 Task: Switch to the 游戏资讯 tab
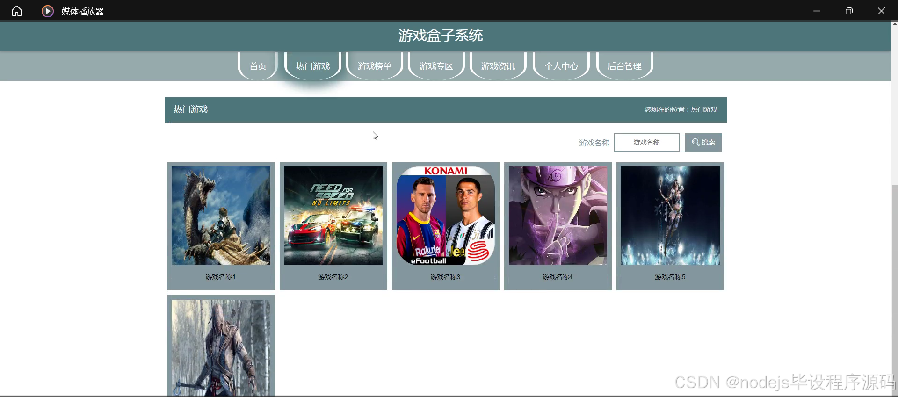coord(498,66)
